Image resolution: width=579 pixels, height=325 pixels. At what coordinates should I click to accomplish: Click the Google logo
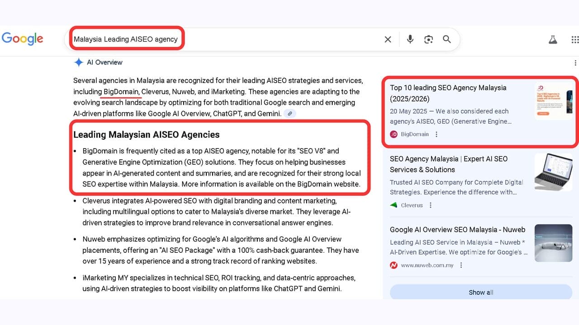tap(23, 39)
